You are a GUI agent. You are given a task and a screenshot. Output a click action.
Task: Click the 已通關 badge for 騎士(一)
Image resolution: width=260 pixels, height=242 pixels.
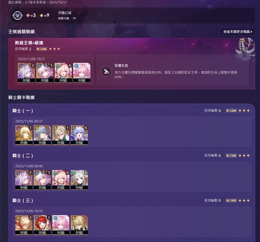click(x=231, y=111)
